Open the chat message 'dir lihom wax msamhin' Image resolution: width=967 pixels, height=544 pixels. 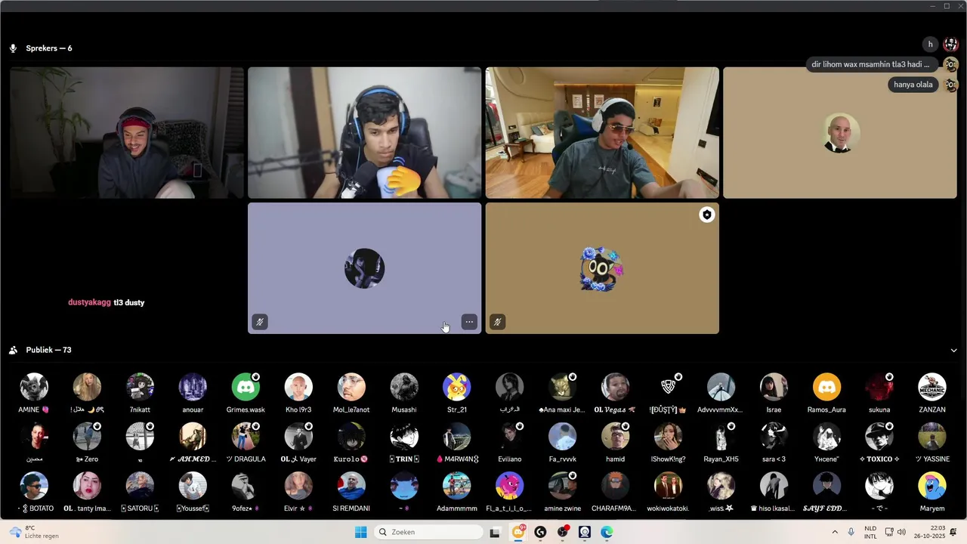click(x=870, y=65)
